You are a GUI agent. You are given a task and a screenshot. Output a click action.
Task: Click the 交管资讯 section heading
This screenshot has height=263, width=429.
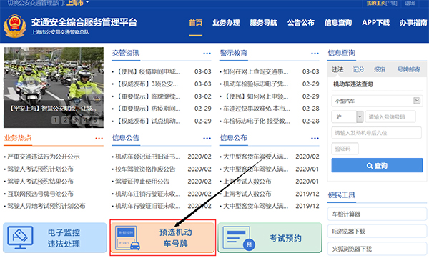point(126,53)
